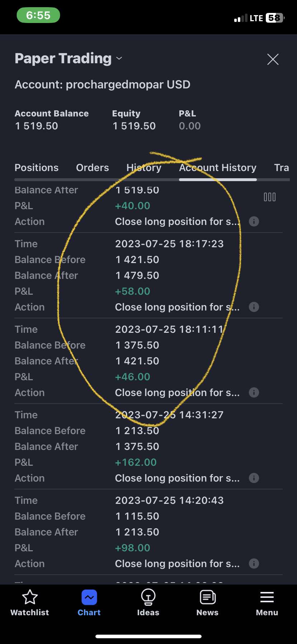Tap the +162.00 P&L value
The width and height of the screenshot is (297, 644).
(x=136, y=462)
